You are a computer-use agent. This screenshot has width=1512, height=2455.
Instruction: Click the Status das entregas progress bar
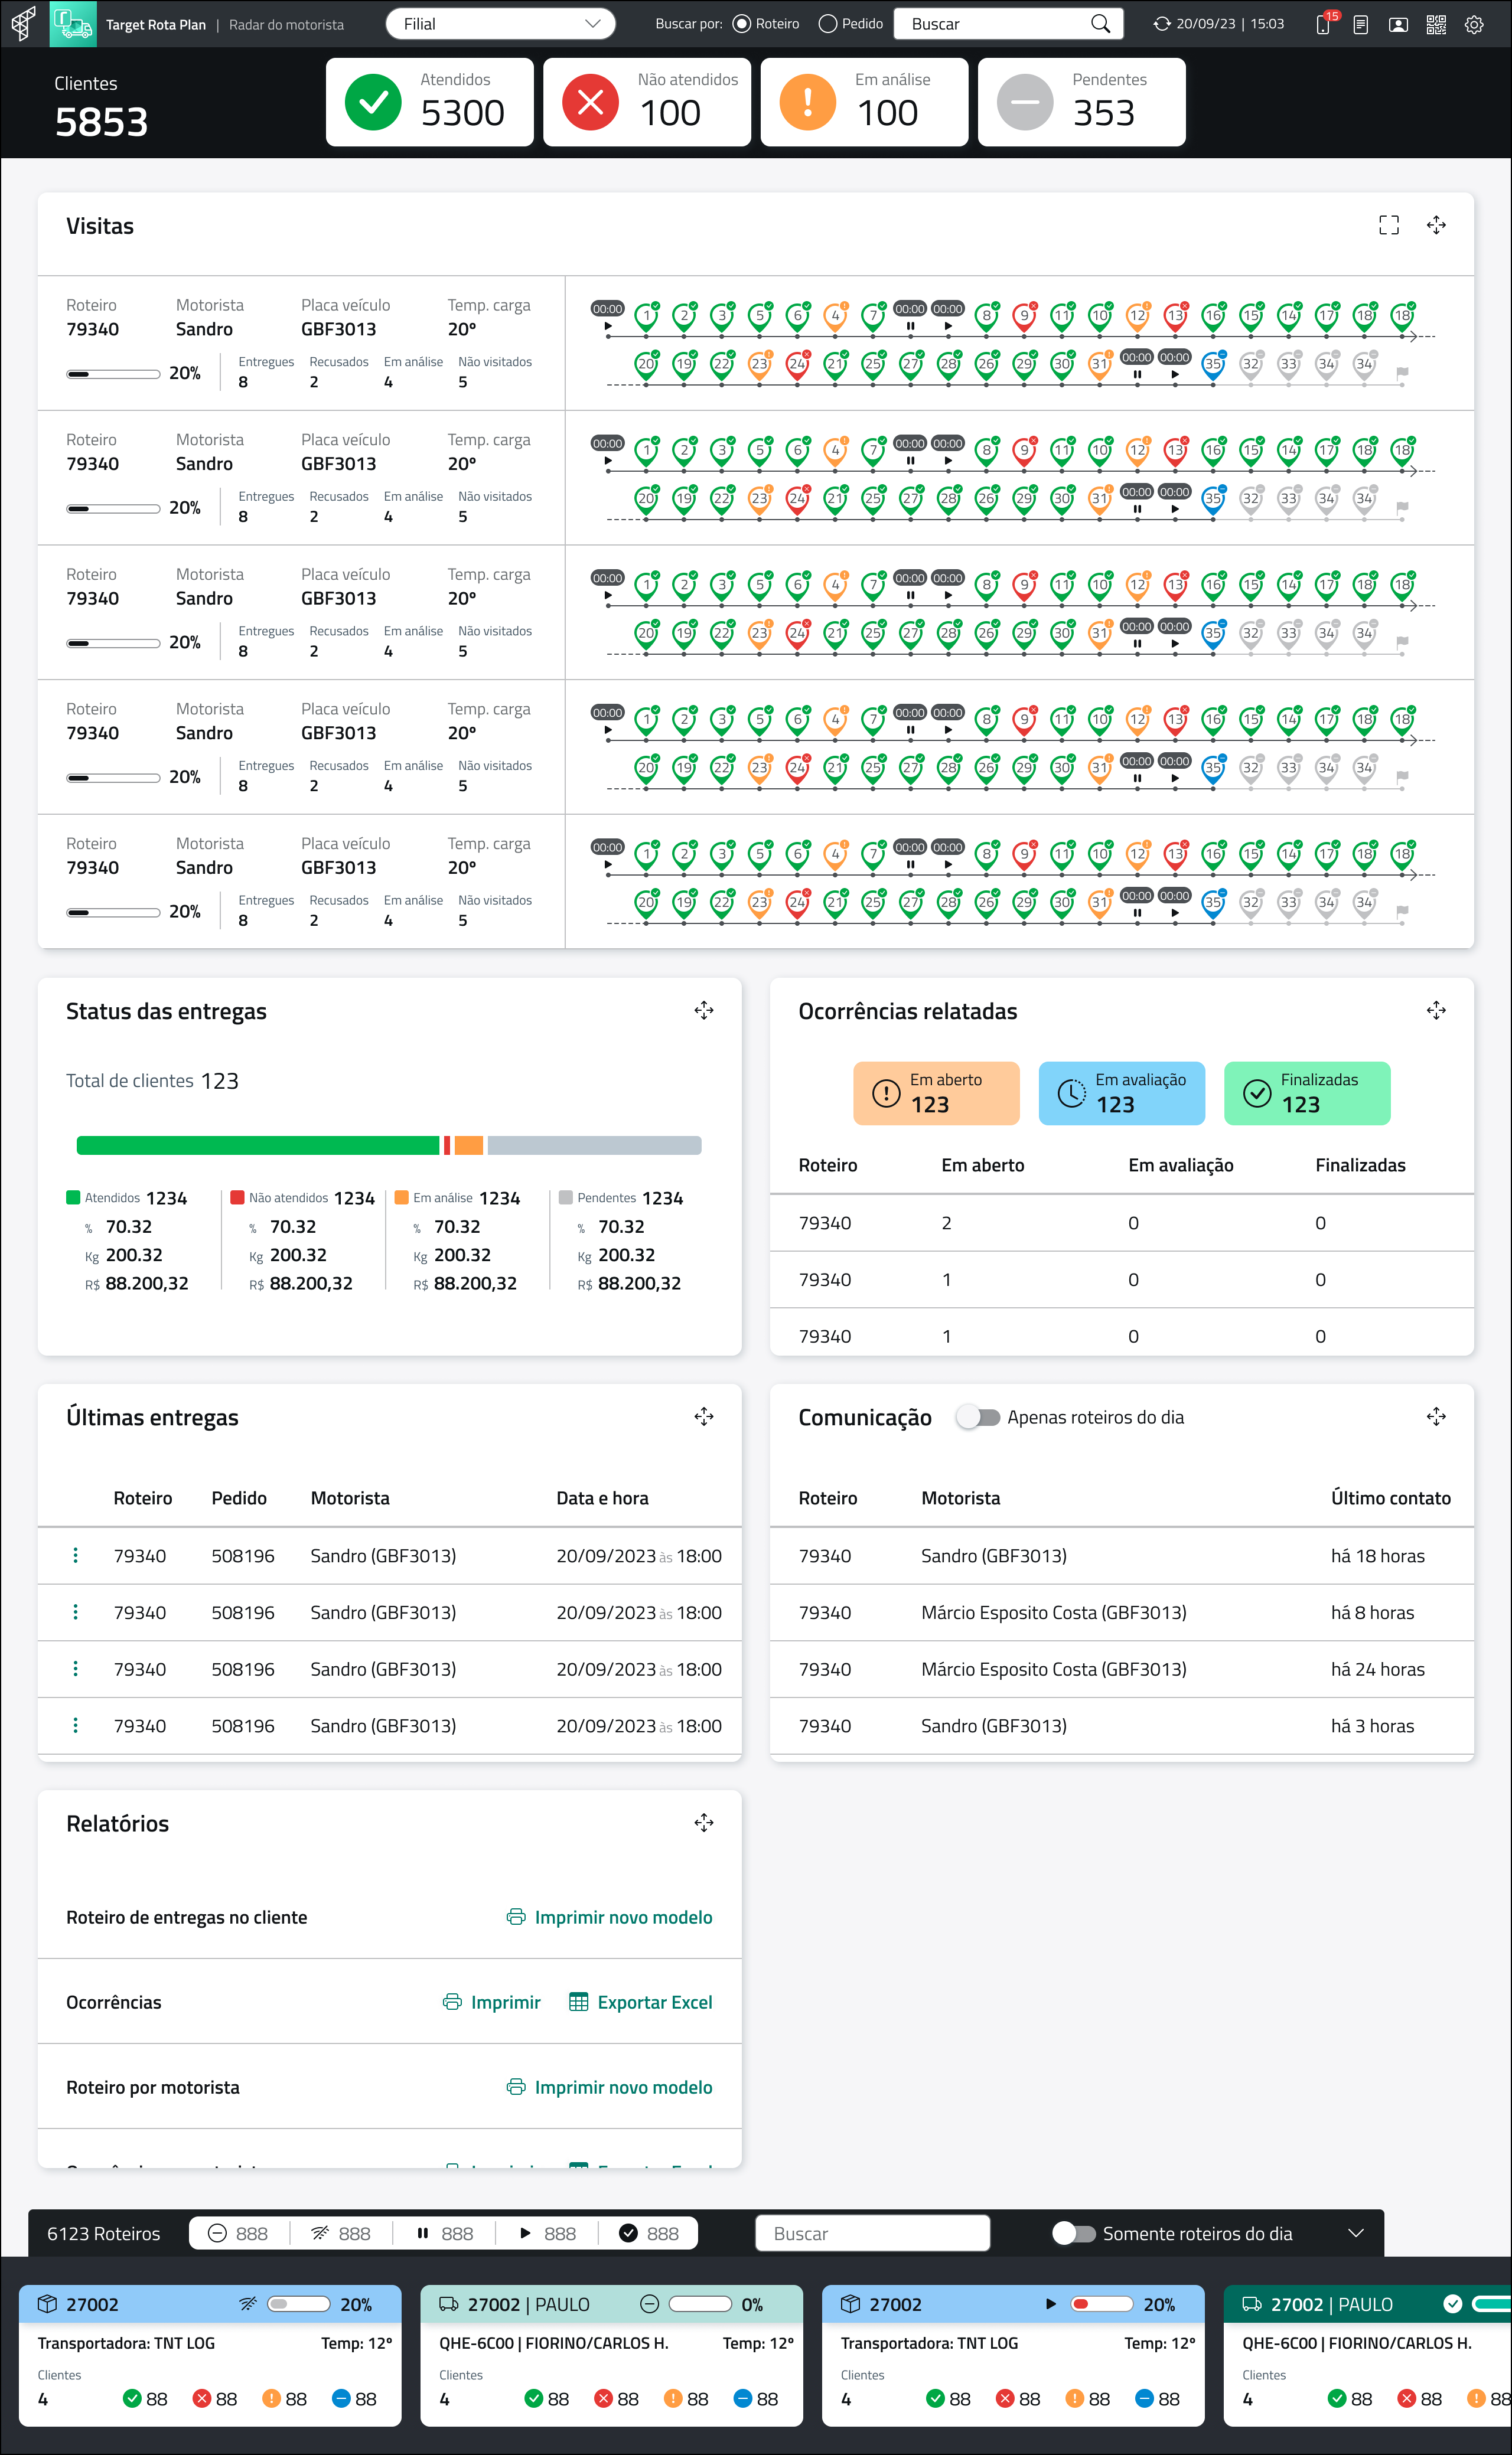[389, 1145]
